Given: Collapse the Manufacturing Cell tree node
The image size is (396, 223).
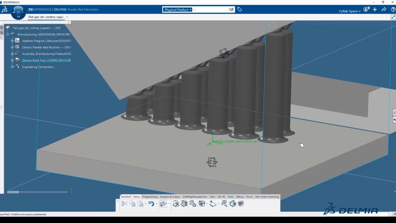Looking at the screenshot, I should [7, 34].
